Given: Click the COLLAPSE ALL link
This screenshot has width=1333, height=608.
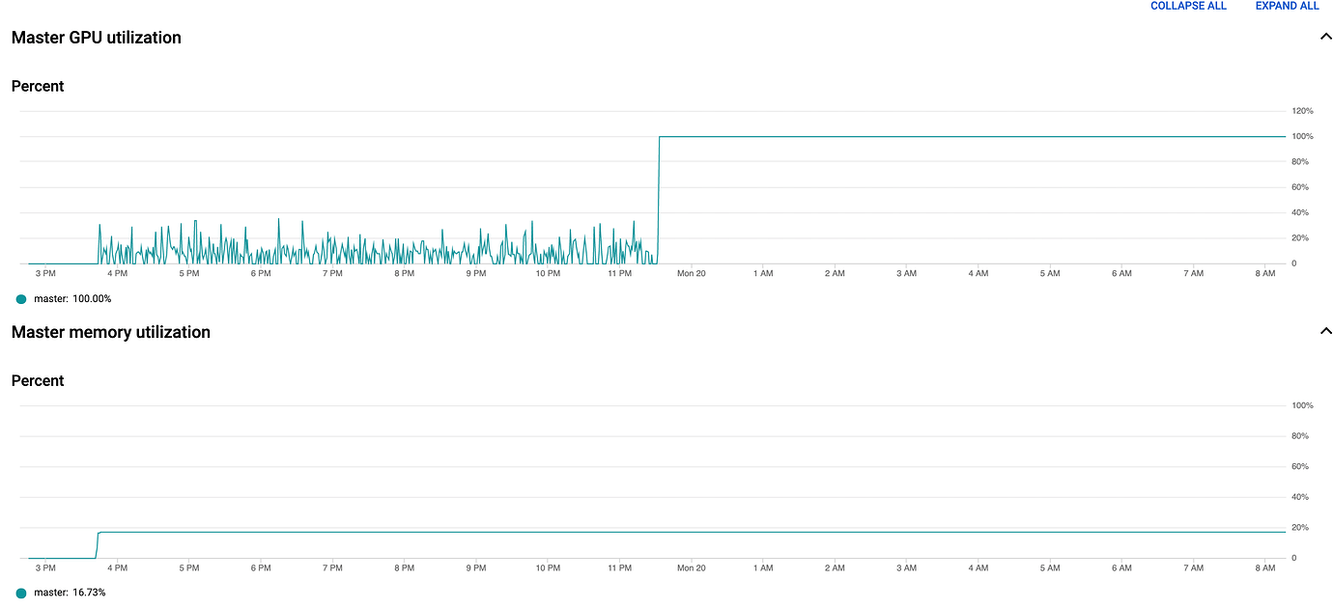Looking at the screenshot, I should 1188,6.
